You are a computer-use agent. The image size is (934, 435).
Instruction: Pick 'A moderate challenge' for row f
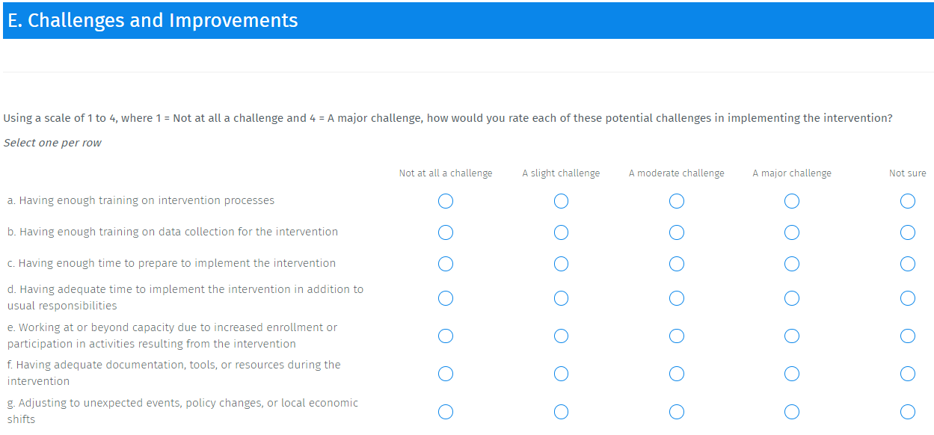click(x=677, y=374)
